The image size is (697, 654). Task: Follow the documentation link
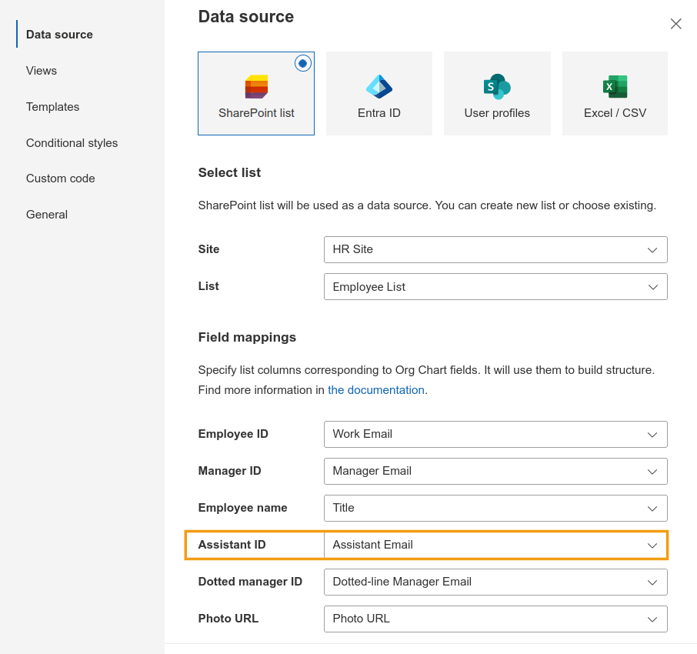click(x=376, y=390)
